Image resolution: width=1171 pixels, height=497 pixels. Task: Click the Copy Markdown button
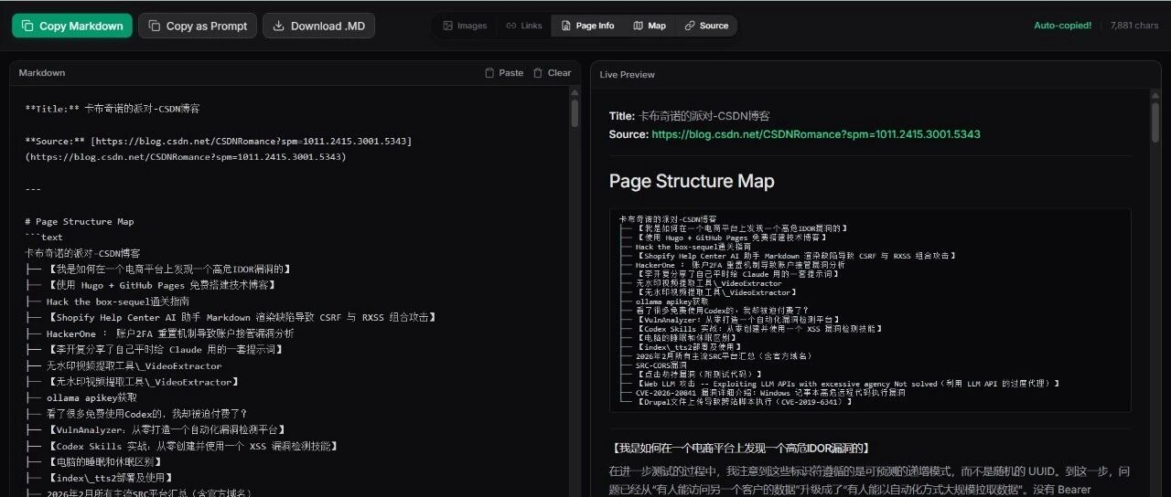[x=72, y=26]
